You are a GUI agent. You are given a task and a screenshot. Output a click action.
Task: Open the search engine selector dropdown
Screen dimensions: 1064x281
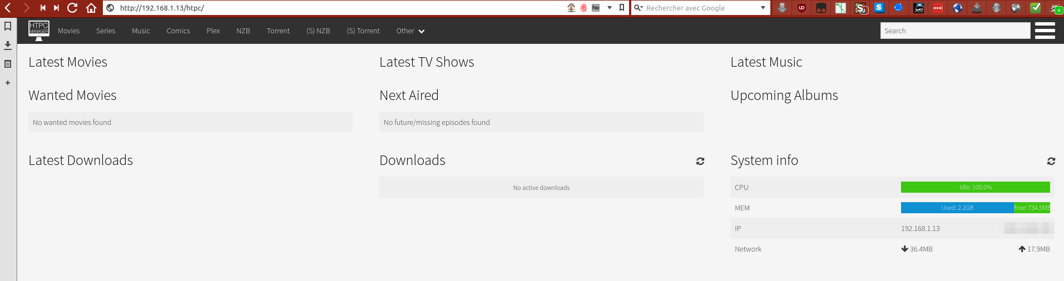[763, 8]
